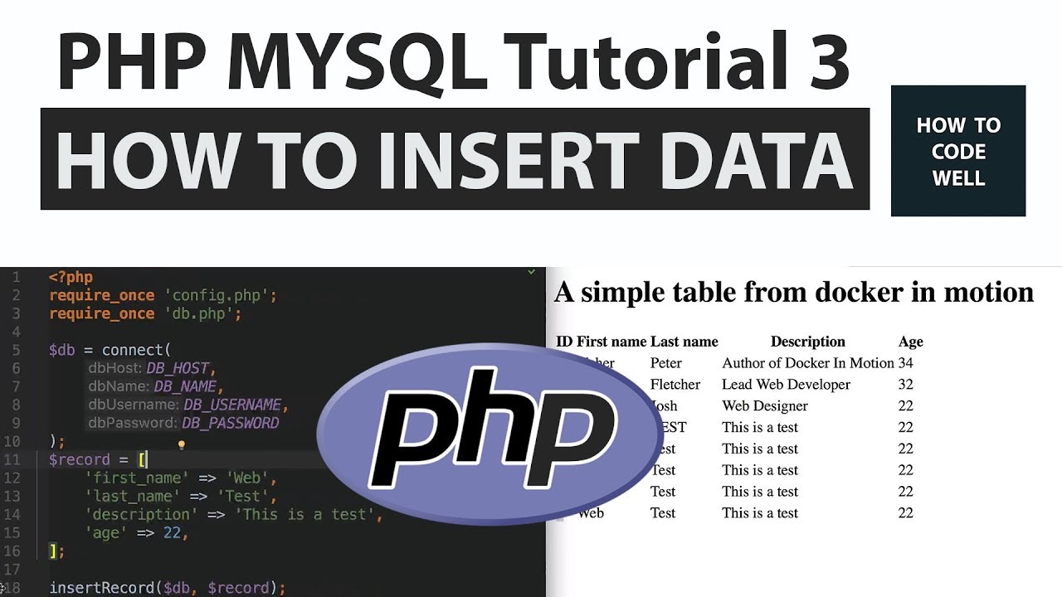Click age 34 in Peter's row
1062x597 pixels.
click(906, 363)
